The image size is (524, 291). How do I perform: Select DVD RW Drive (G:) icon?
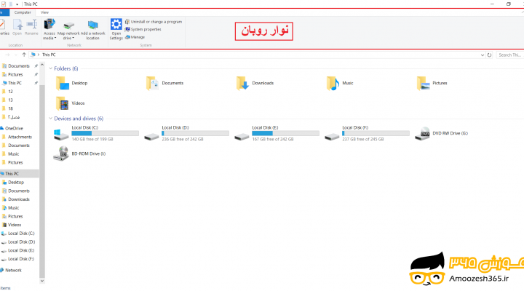tap(422, 133)
